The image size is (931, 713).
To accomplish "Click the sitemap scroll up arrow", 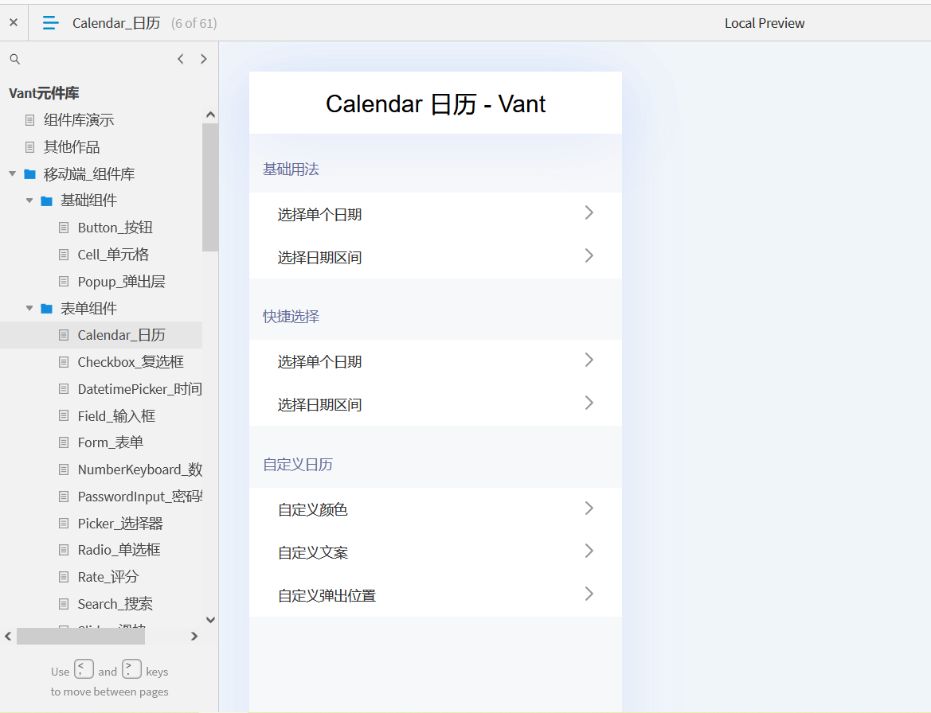I will tap(210, 115).
